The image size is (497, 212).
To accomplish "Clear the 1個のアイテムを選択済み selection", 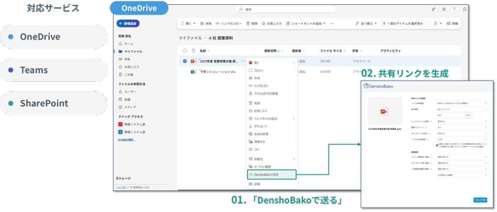I will 402,23.
